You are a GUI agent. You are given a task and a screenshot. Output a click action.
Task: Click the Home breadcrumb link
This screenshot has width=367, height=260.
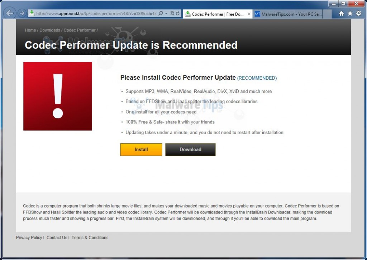(x=30, y=30)
